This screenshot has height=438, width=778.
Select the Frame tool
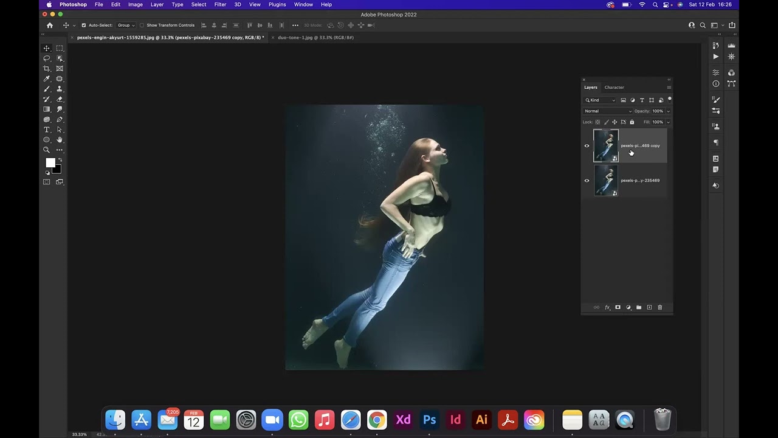(60, 69)
